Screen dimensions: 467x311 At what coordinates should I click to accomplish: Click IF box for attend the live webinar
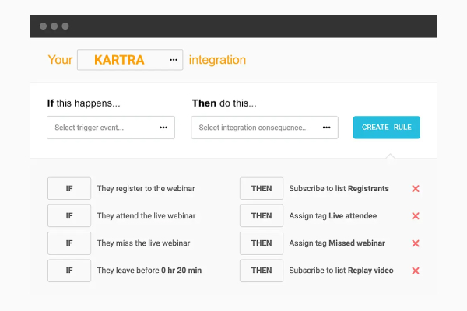click(x=69, y=216)
